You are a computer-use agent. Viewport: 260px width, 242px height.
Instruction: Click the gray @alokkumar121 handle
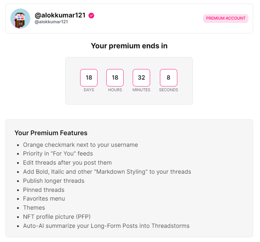point(51,22)
